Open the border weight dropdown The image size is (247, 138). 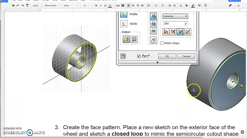(x=200, y=5)
